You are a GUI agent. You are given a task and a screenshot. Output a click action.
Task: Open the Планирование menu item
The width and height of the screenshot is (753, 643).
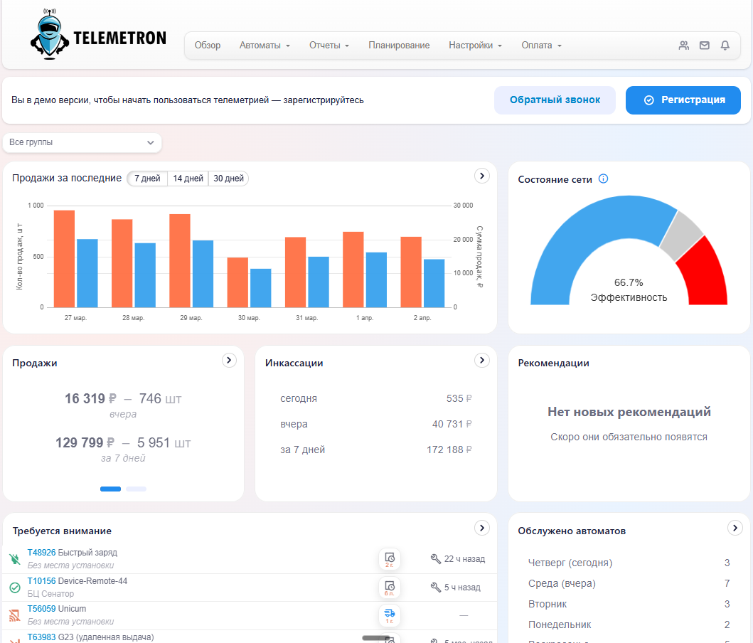pyautogui.click(x=399, y=46)
